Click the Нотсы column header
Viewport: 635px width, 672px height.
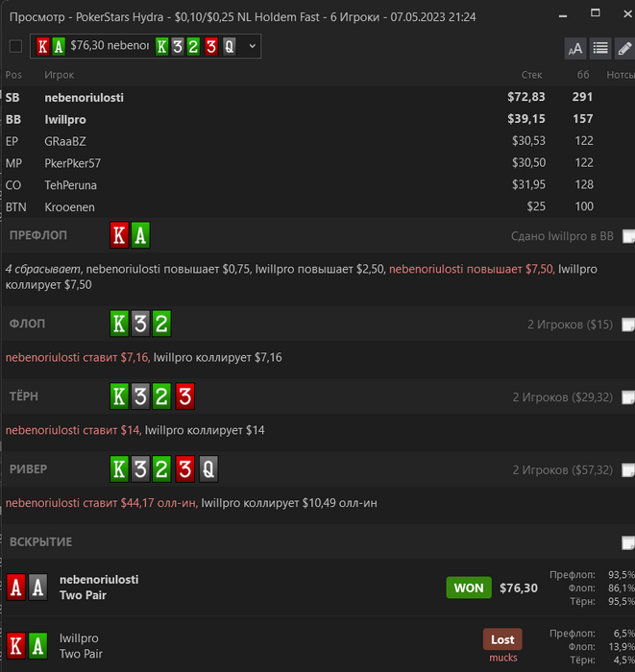[x=620, y=75]
